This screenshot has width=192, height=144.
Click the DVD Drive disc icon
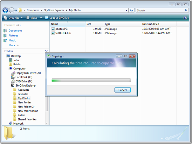[13, 81]
